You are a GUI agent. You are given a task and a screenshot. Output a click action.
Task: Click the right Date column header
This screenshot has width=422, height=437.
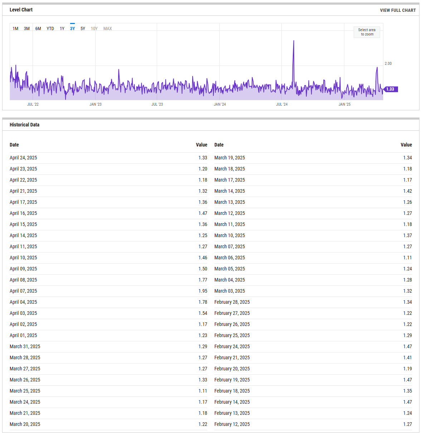pyautogui.click(x=219, y=145)
